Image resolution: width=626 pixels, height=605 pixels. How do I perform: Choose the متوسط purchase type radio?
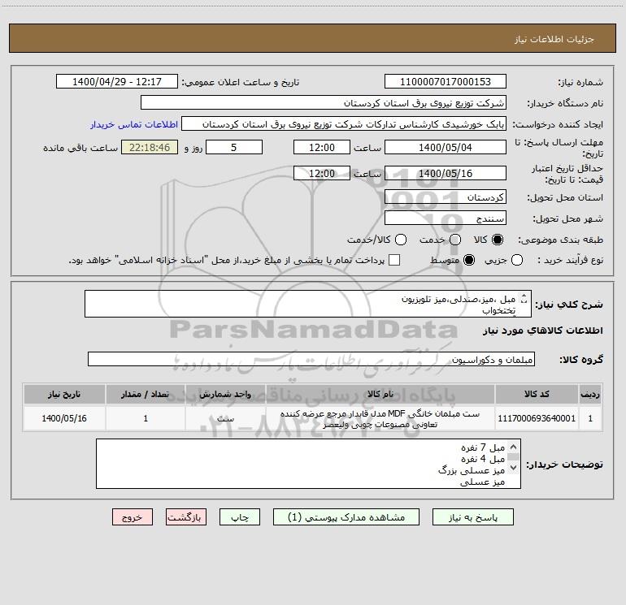pyautogui.click(x=469, y=260)
